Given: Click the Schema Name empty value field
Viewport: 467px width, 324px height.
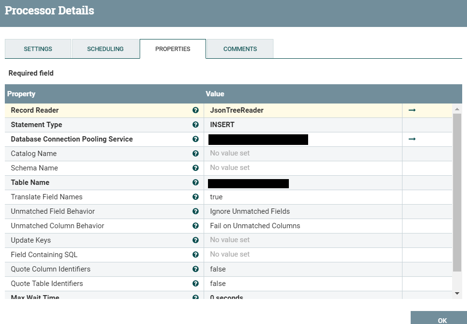Looking at the screenshot, I should [x=302, y=168].
